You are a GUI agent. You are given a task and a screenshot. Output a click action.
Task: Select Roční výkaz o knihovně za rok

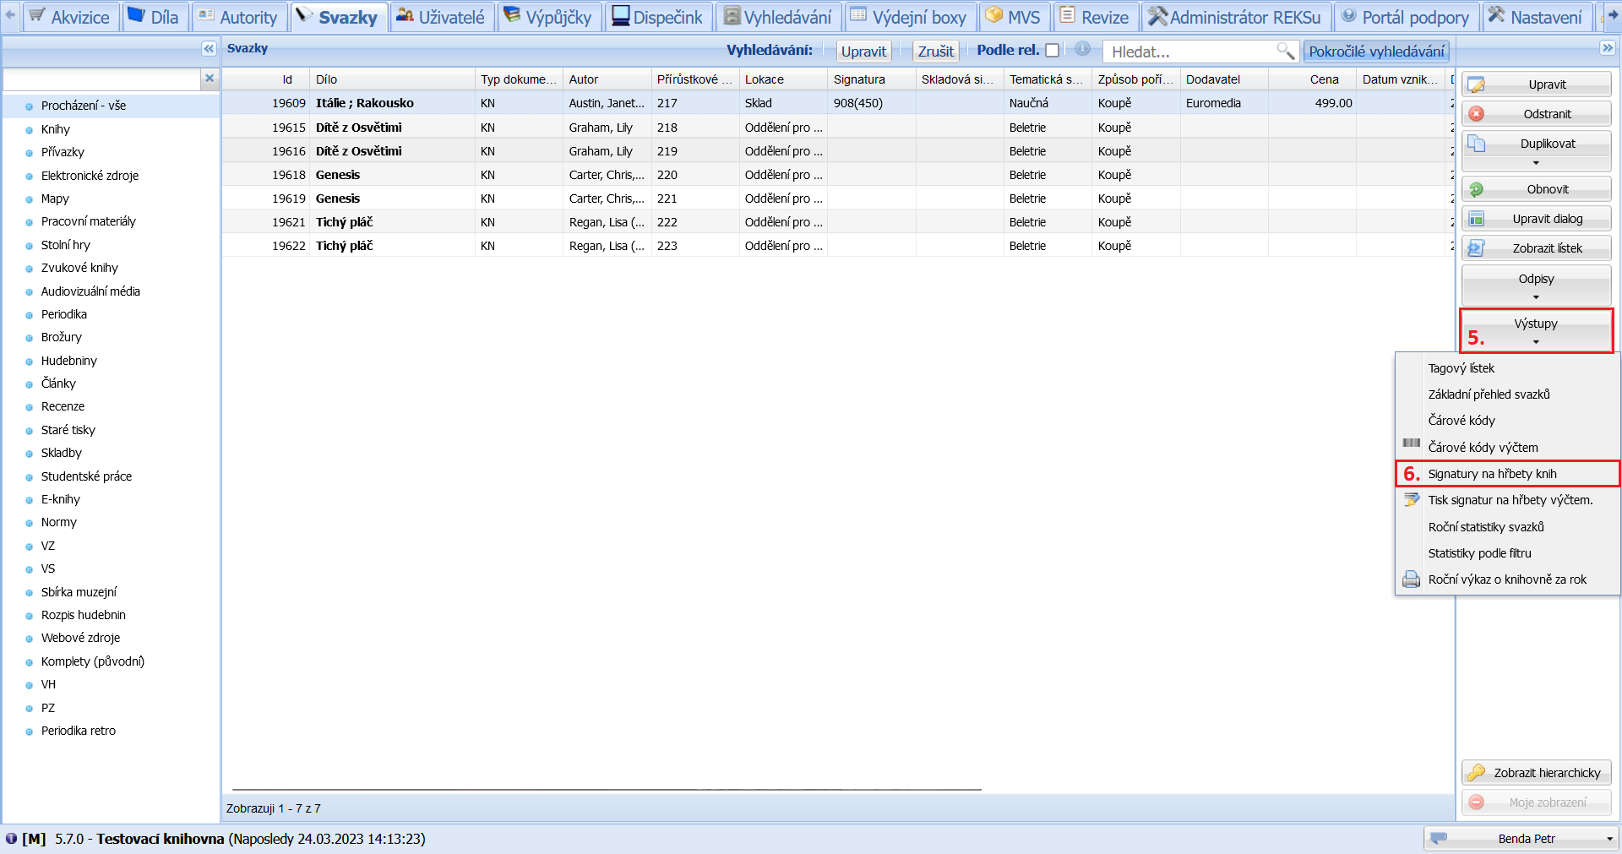(x=1508, y=579)
